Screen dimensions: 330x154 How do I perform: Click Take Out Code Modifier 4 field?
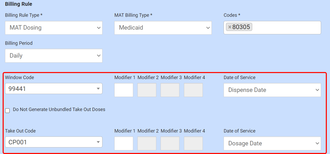[x=193, y=144]
